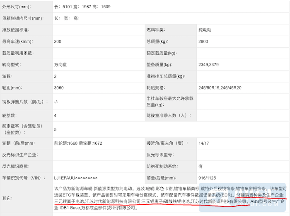Click the top speed value 200

[x=58, y=41]
